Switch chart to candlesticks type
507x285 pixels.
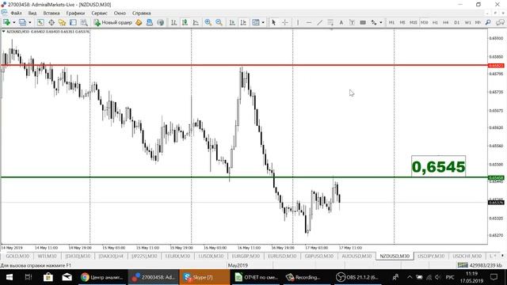tap(185, 22)
